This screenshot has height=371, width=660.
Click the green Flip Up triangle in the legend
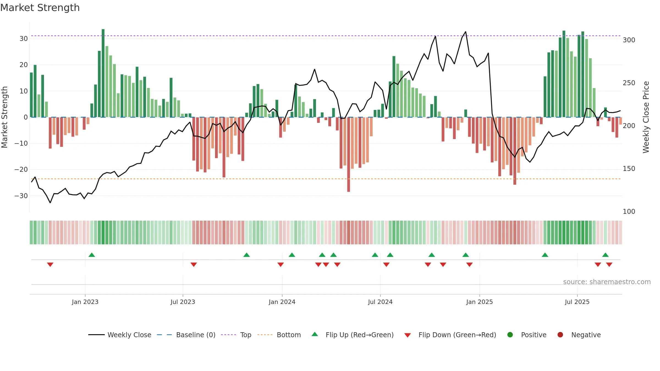point(315,334)
